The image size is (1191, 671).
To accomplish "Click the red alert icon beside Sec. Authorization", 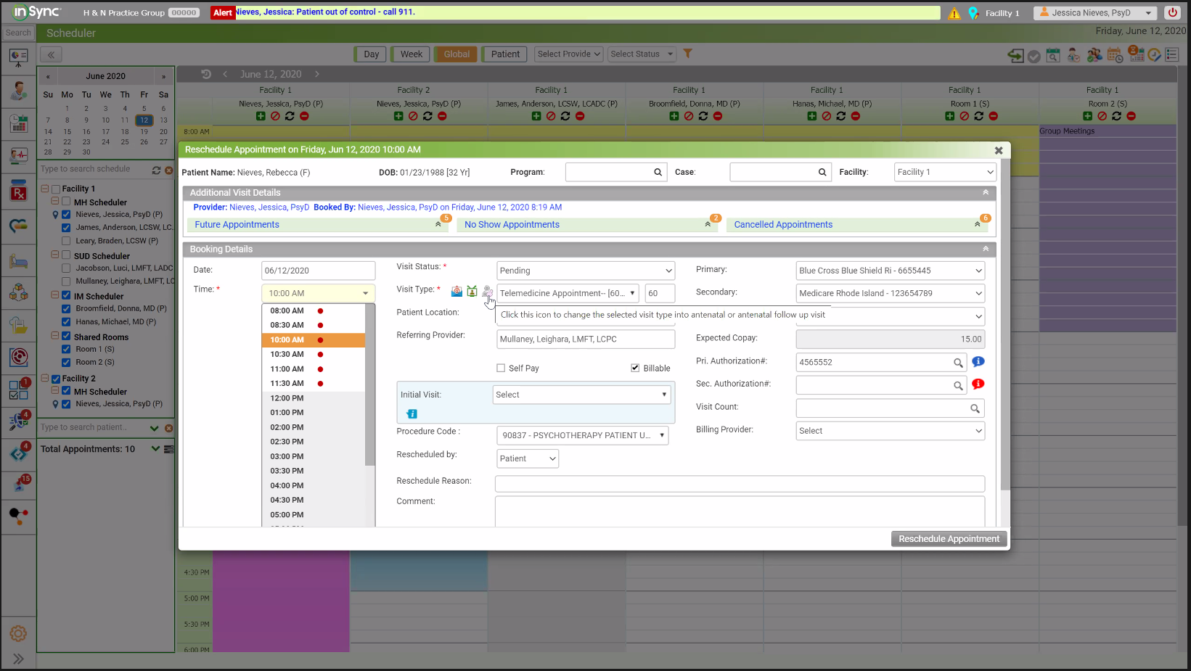I will pos(978,384).
